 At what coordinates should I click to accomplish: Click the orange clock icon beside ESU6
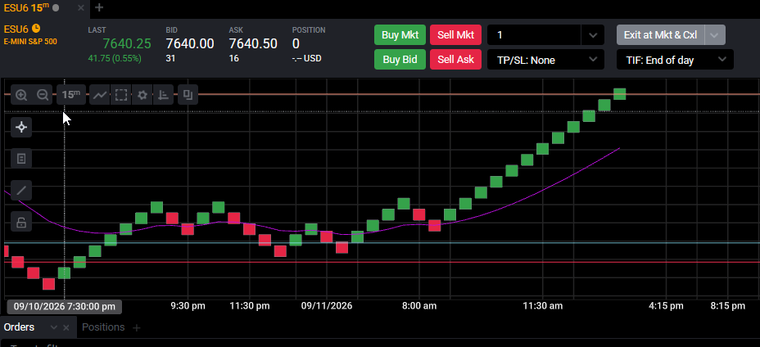click(36, 29)
